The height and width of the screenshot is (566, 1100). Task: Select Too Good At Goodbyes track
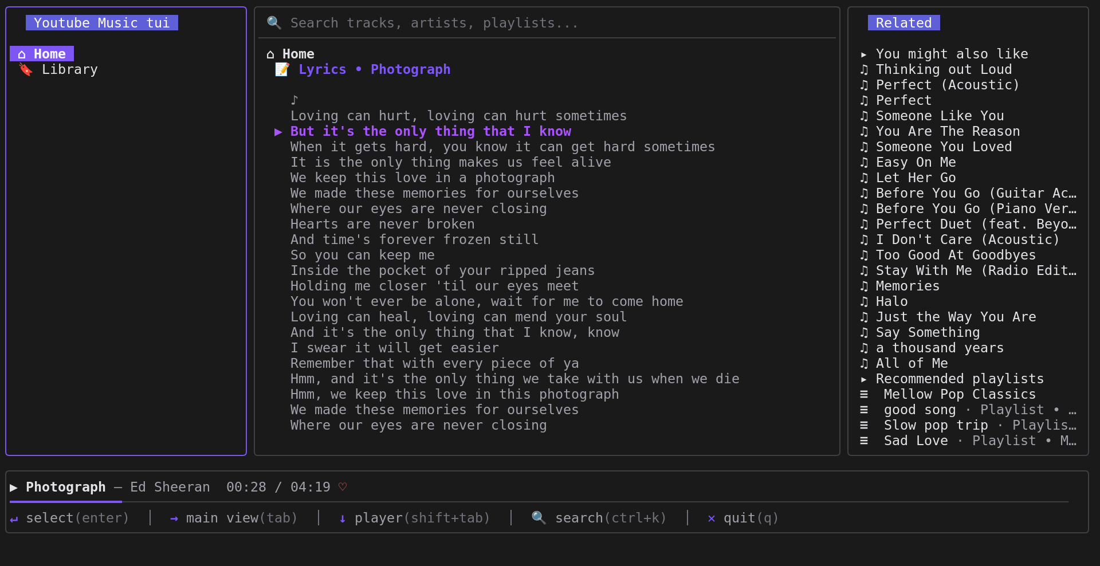956,255
